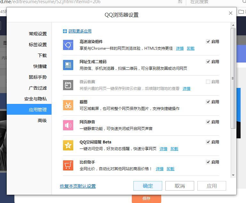Viewport: 246px width, 203px height.
Task: Click the 网址生成二维码 title text
Action: [93, 62]
